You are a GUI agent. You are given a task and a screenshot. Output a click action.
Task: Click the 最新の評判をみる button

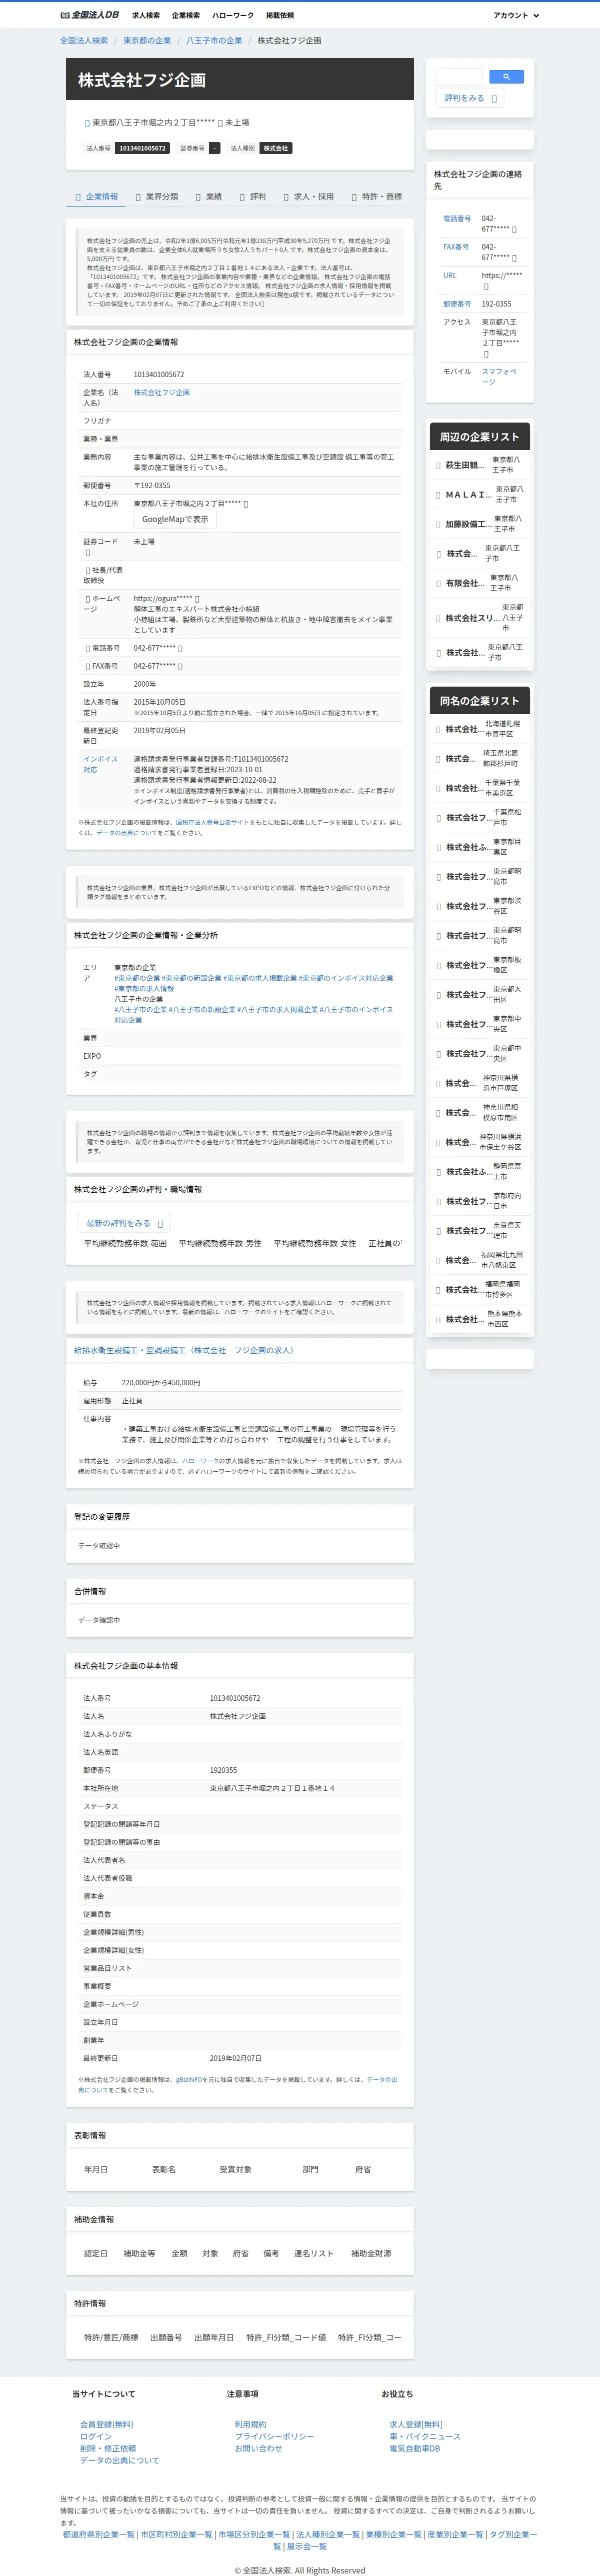124,1223
